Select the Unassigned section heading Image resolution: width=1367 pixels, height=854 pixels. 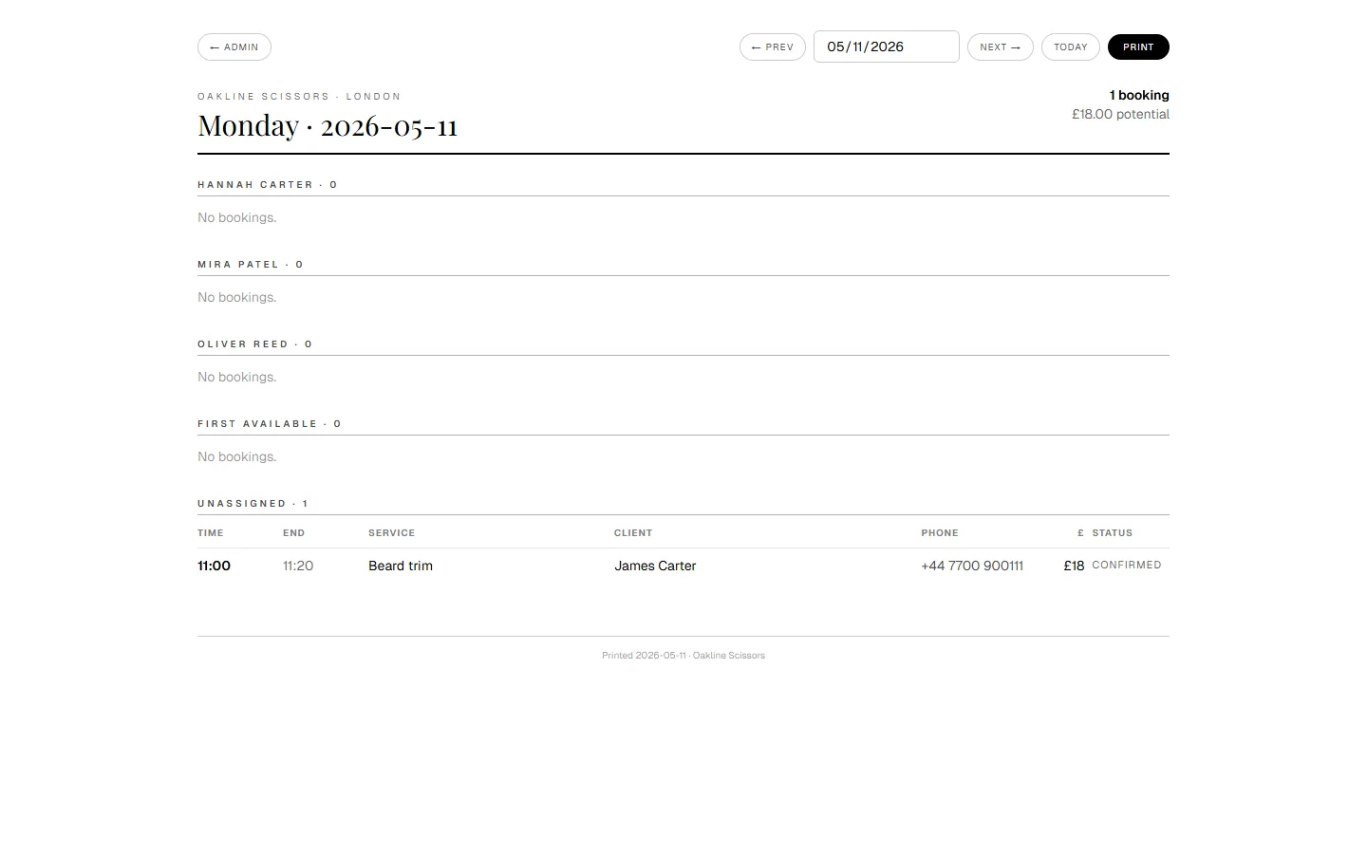point(253,504)
